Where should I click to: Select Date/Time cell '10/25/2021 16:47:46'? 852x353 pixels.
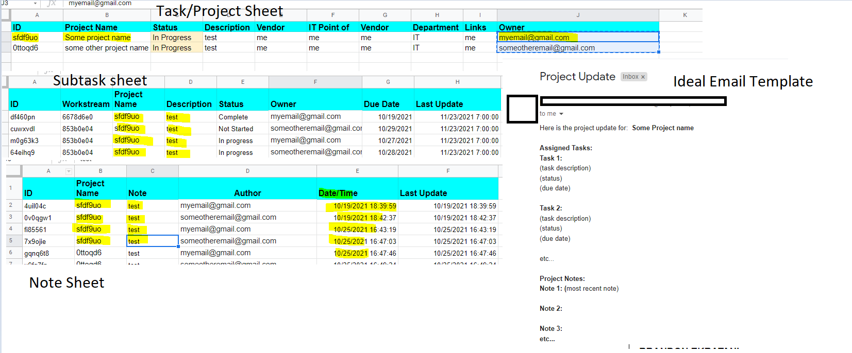click(357, 253)
